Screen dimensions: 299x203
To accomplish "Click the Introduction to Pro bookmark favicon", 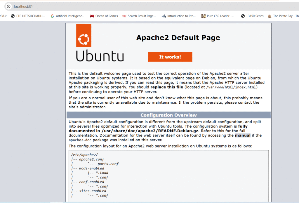I will click(164, 16).
